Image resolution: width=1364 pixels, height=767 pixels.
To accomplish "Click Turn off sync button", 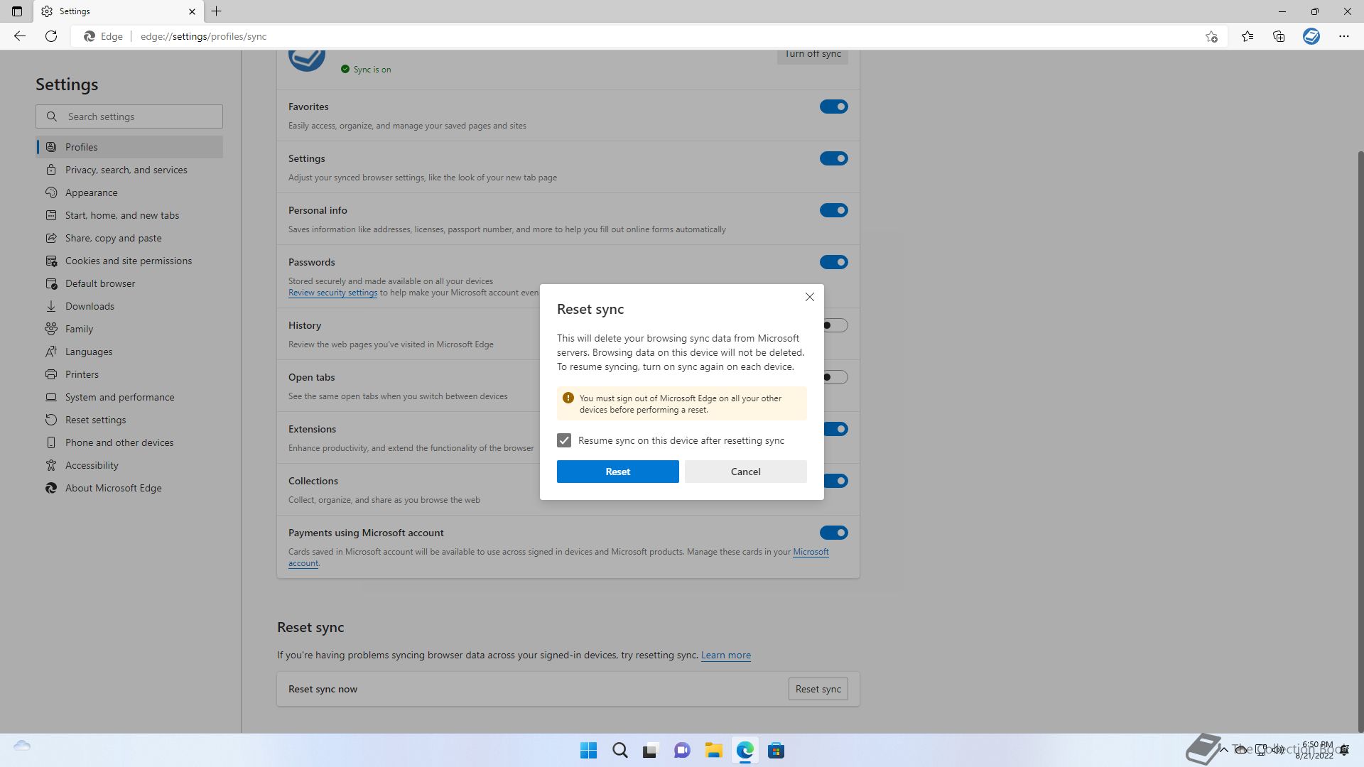I will pyautogui.click(x=813, y=55).
